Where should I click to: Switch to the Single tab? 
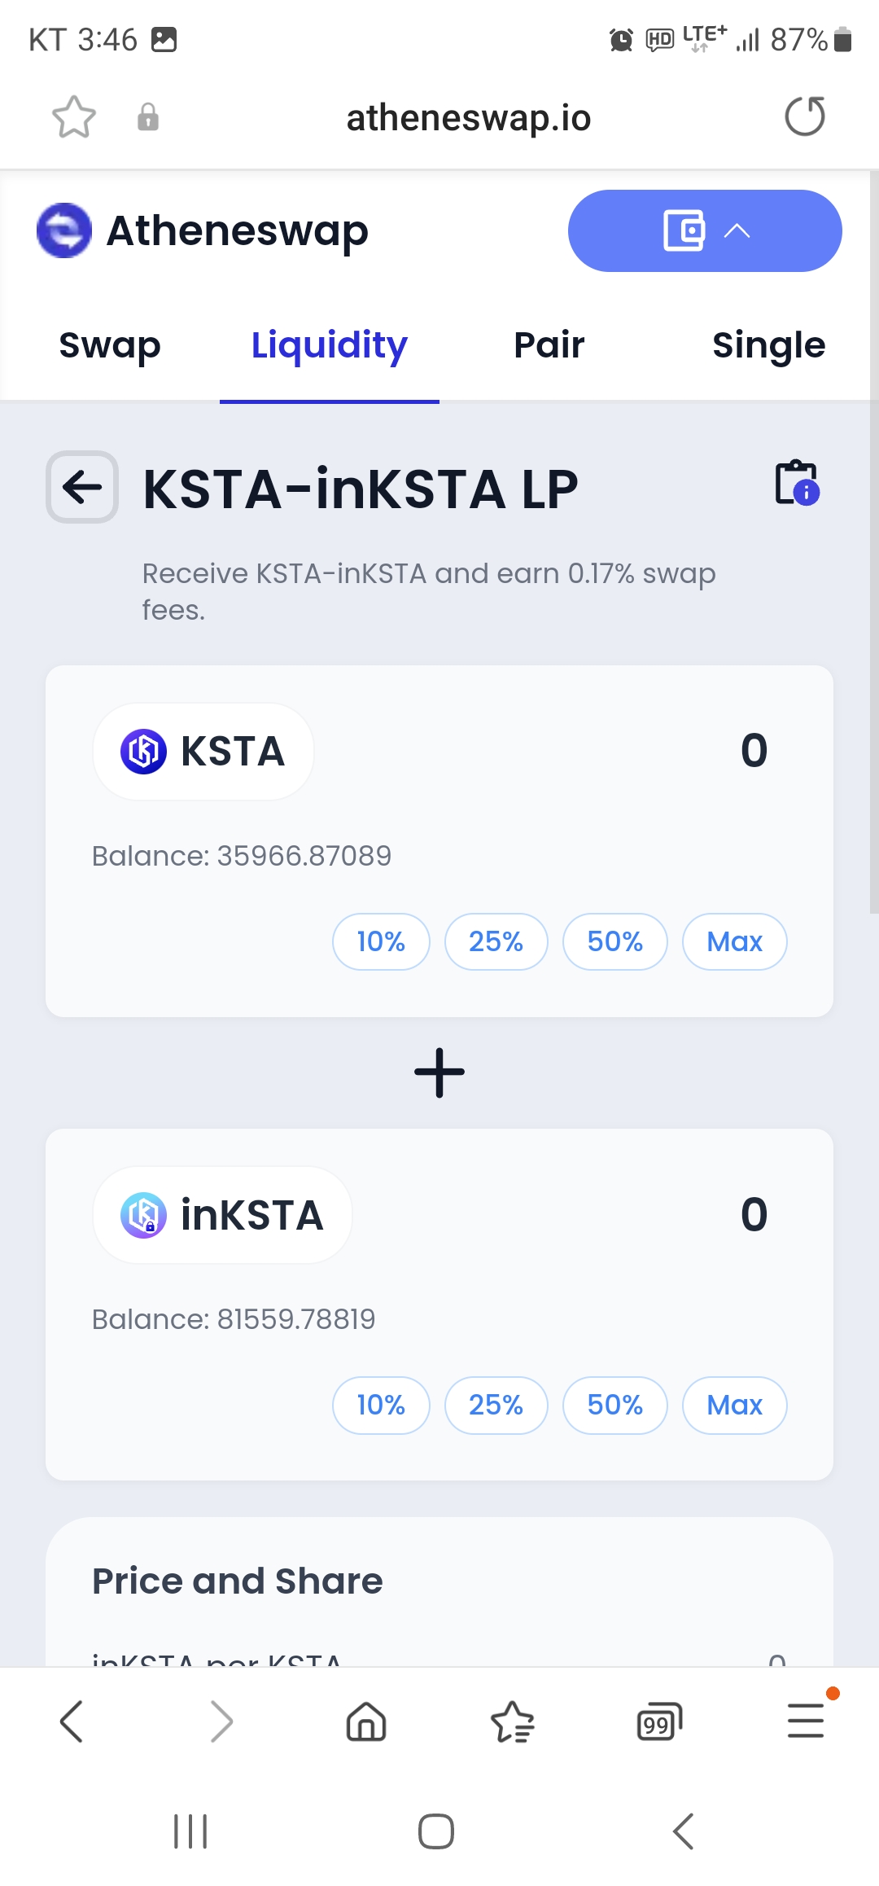click(x=768, y=345)
